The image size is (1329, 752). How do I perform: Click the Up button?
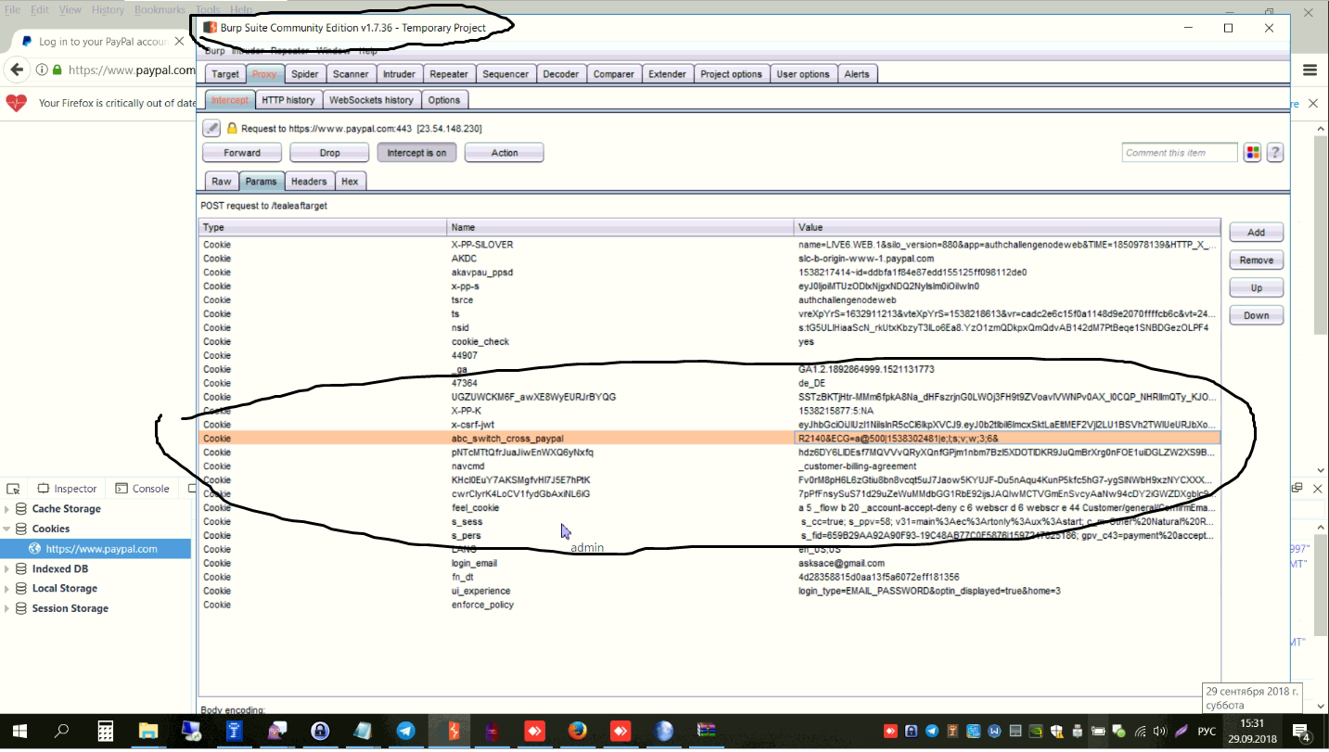pyautogui.click(x=1256, y=288)
